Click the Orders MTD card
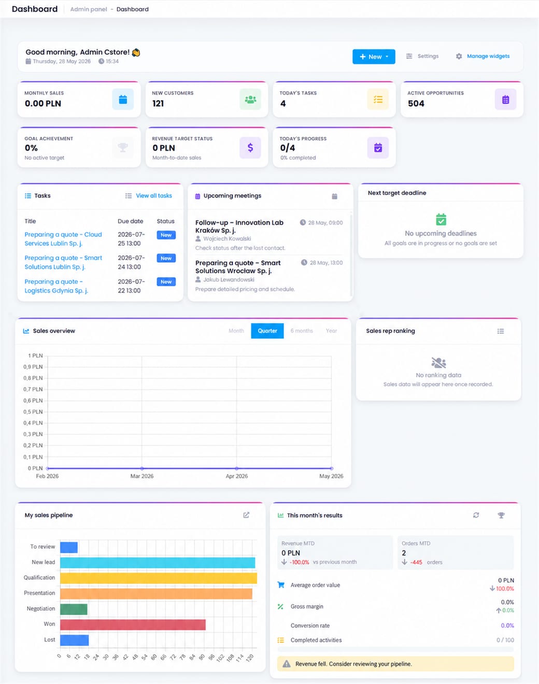Image resolution: width=539 pixels, height=684 pixels. pos(456,552)
